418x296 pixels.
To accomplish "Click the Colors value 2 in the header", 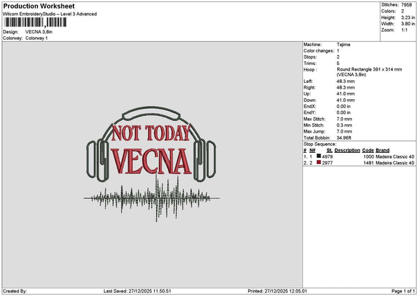I will (403, 11).
